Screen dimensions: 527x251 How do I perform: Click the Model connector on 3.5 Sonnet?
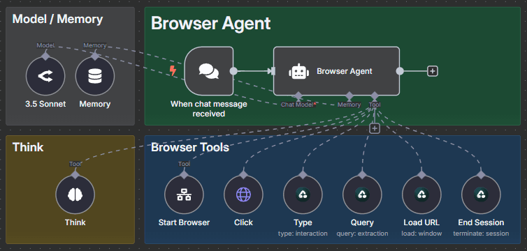[45, 56]
